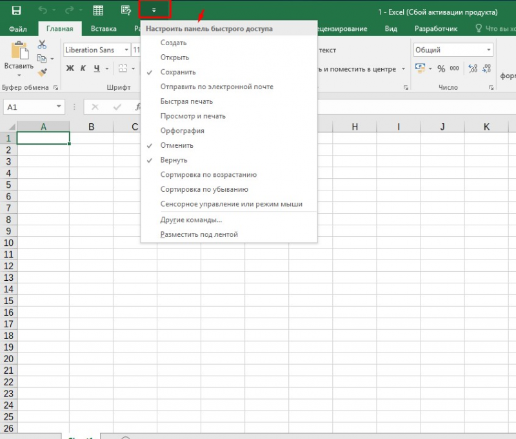The height and width of the screenshot is (439, 516).
Task: Click the decrease decimal icon
Action: click(486, 68)
